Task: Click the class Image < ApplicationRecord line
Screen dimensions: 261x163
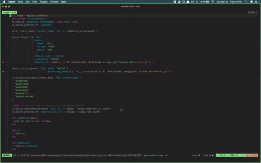Action: click(x=29, y=16)
